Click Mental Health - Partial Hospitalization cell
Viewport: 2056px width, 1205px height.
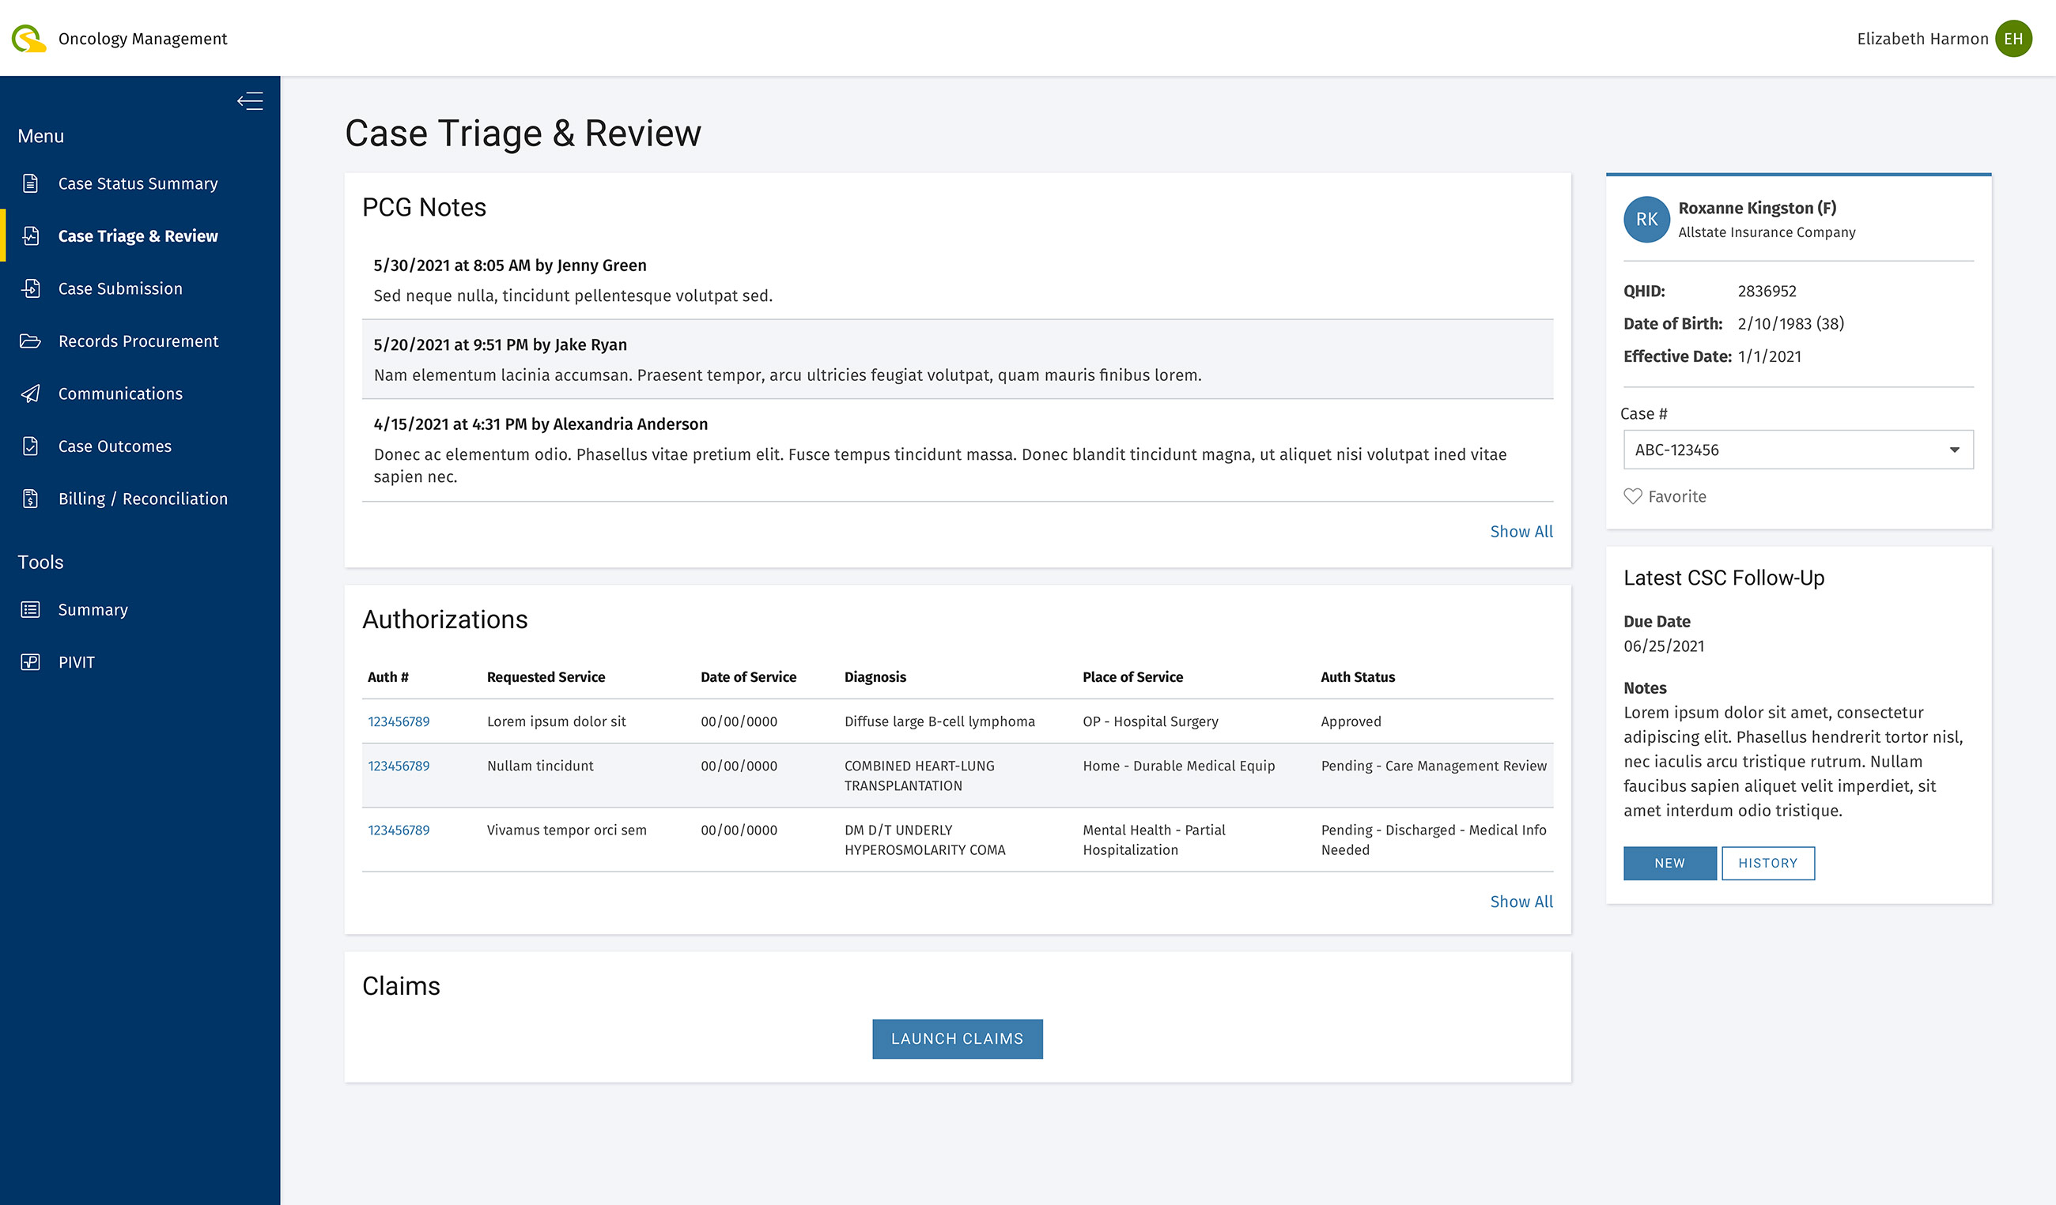coord(1154,840)
